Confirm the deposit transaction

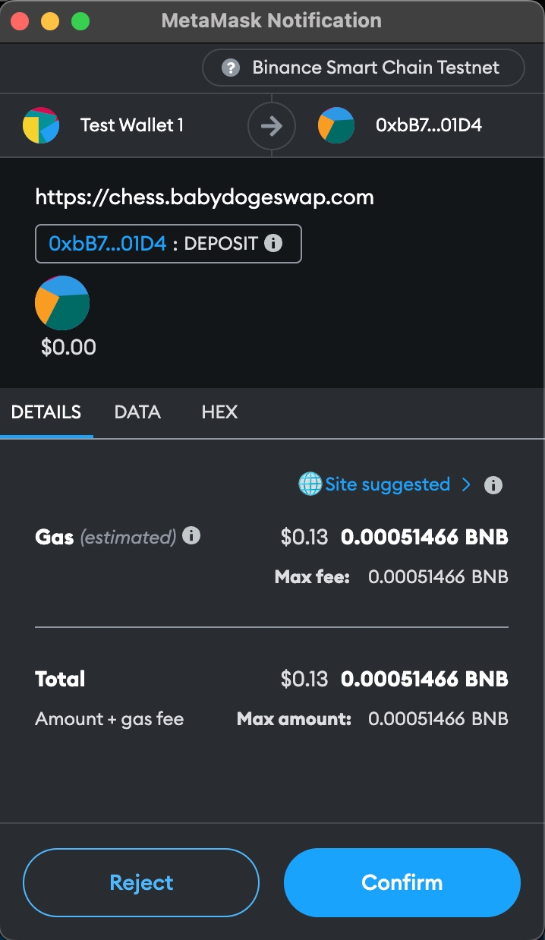402,882
